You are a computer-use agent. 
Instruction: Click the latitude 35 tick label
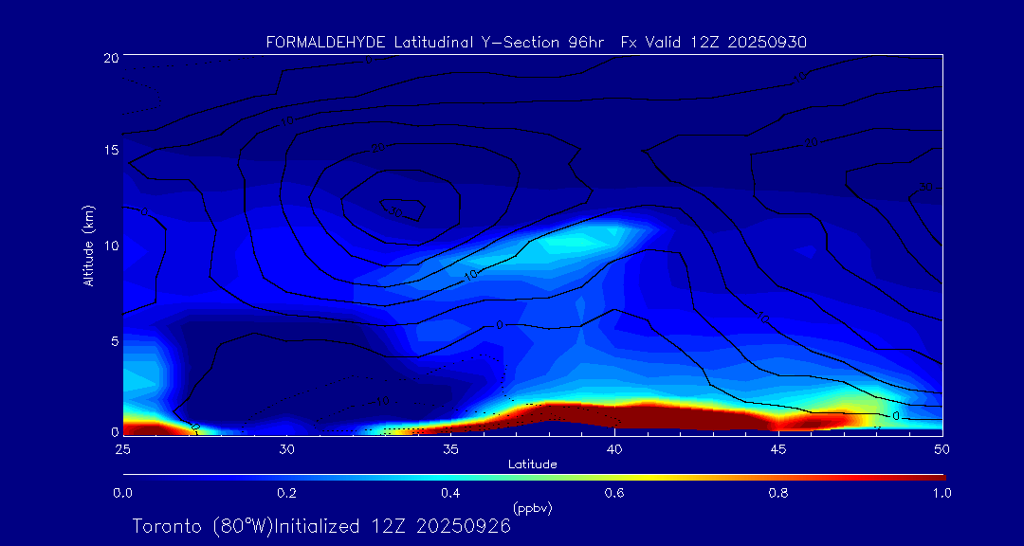[x=450, y=447]
